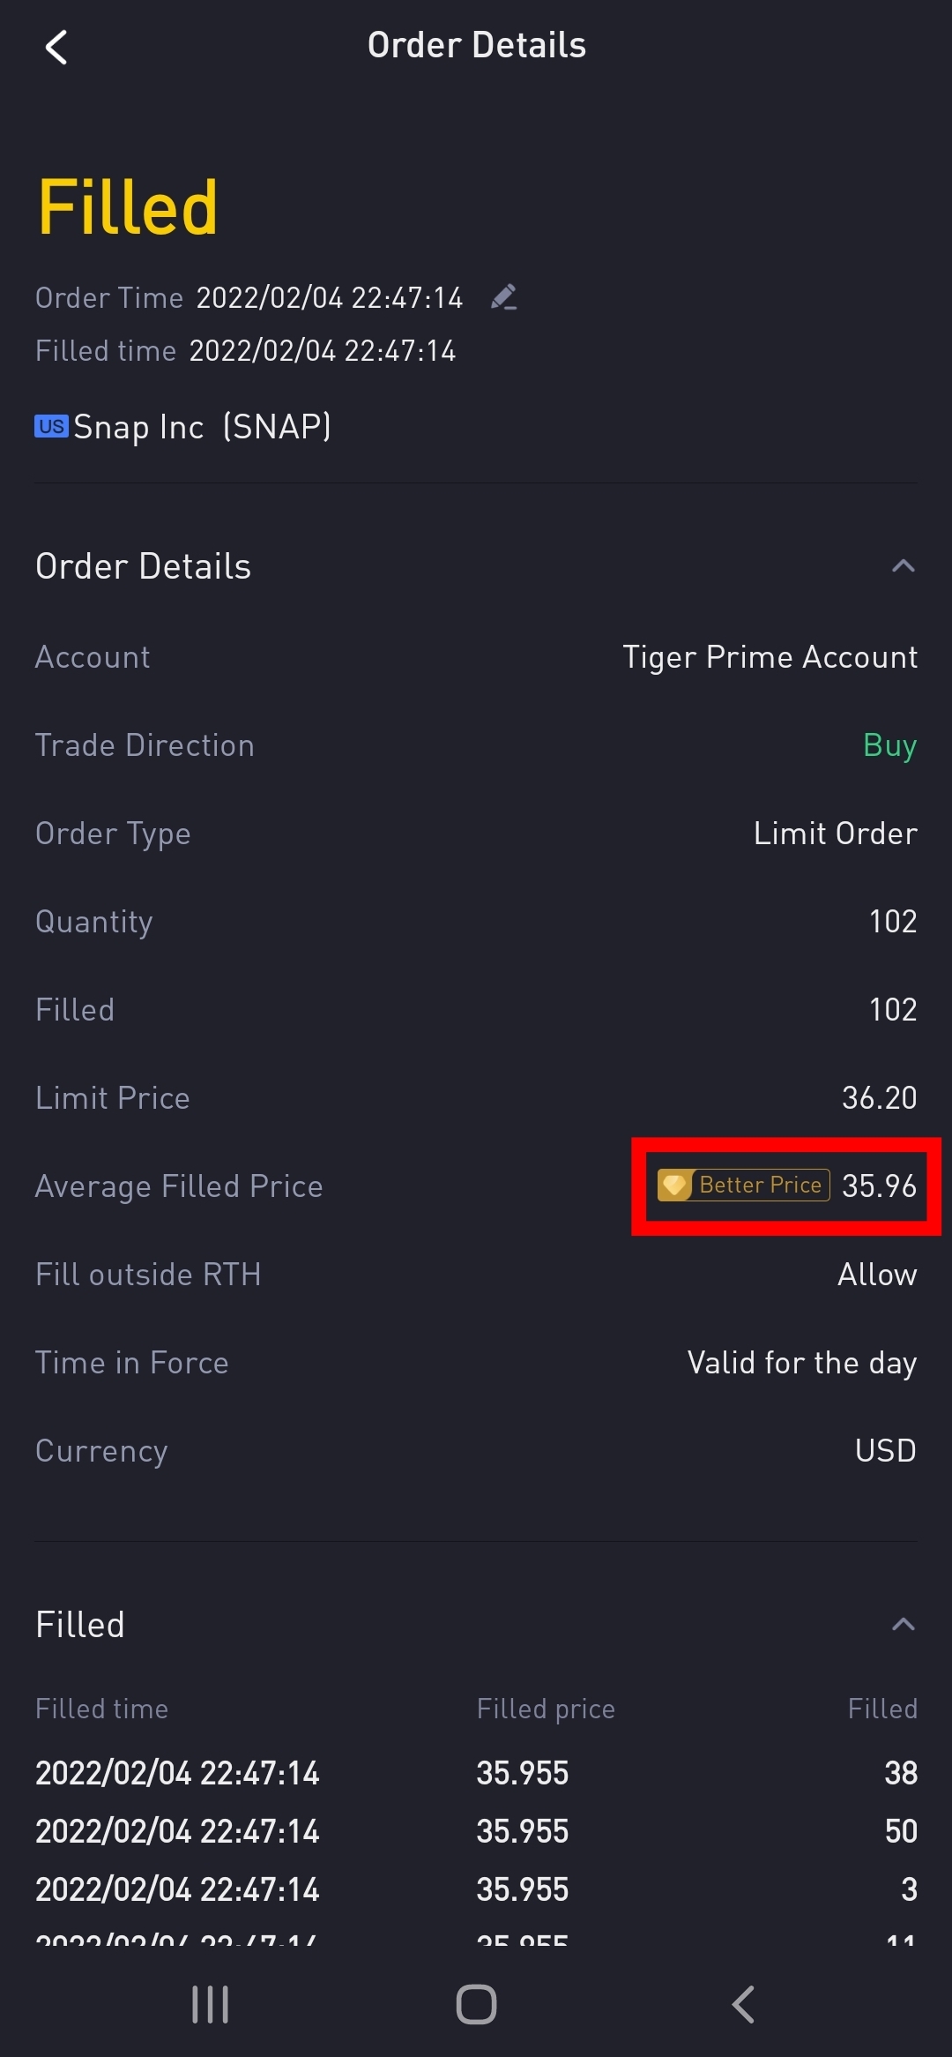This screenshot has height=2057, width=952.
Task: Tap the back arrow in header
Action: 56,47
